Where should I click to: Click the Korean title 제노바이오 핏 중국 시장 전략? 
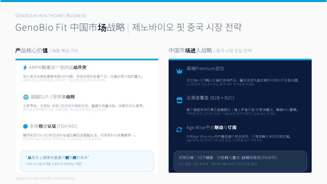(187, 27)
